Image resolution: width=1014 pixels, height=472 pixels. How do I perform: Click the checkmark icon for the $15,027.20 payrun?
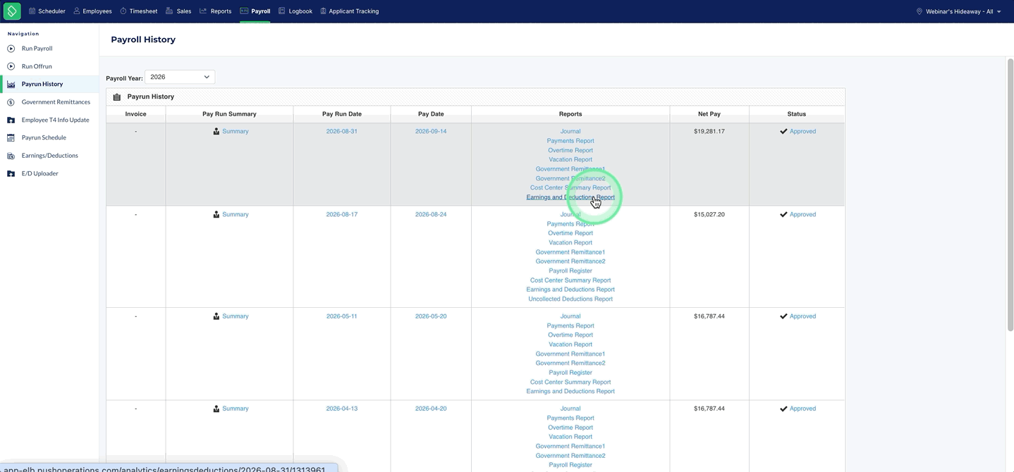point(783,215)
